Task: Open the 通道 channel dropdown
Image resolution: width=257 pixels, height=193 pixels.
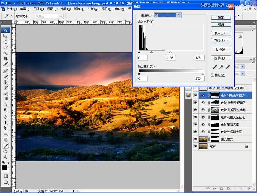Action: (179, 15)
